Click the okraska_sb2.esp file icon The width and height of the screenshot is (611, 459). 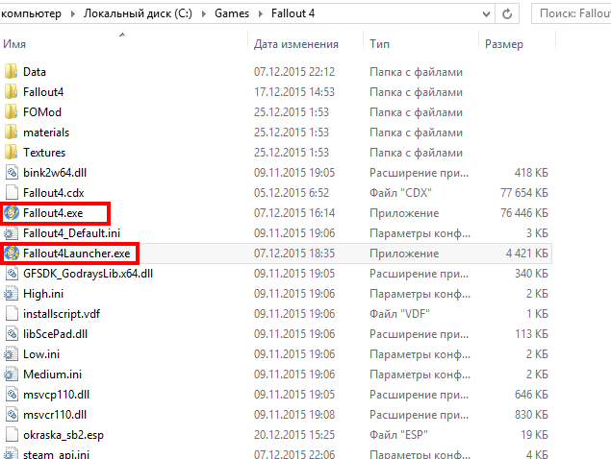pyautogui.click(x=12, y=435)
